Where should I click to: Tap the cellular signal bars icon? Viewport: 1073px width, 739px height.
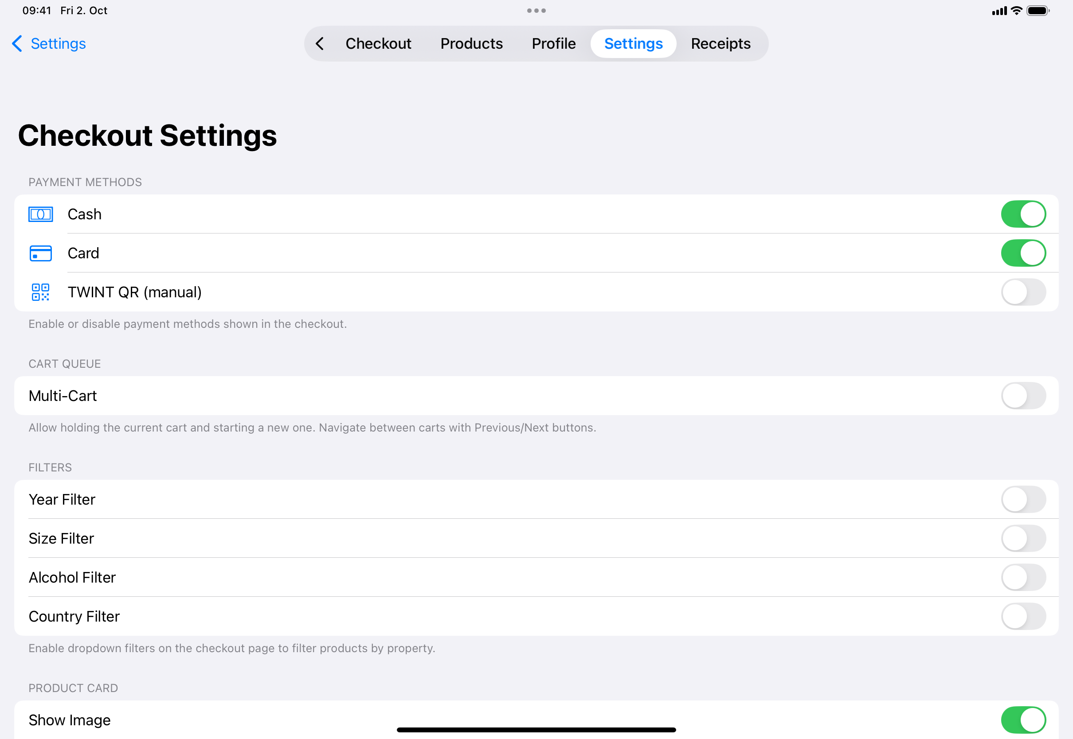(x=999, y=11)
